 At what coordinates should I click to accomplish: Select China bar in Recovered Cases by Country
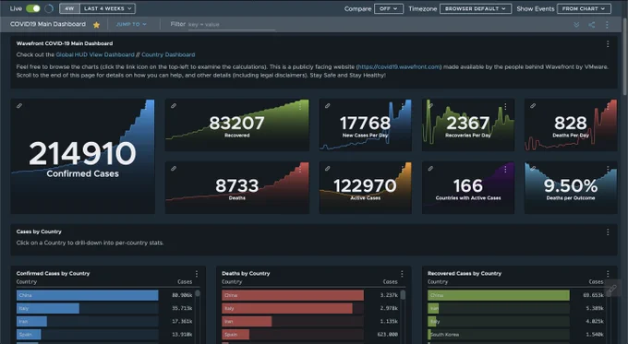coord(499,295)
